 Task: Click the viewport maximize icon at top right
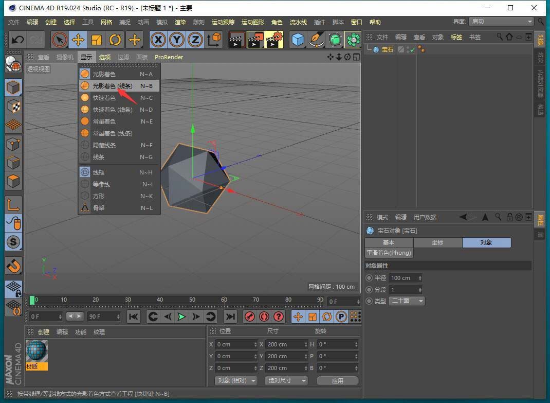point(356,57)
